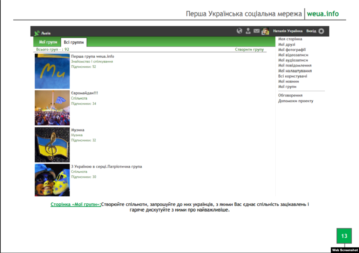Open Мої друзі in sidebar

(286, 44)
